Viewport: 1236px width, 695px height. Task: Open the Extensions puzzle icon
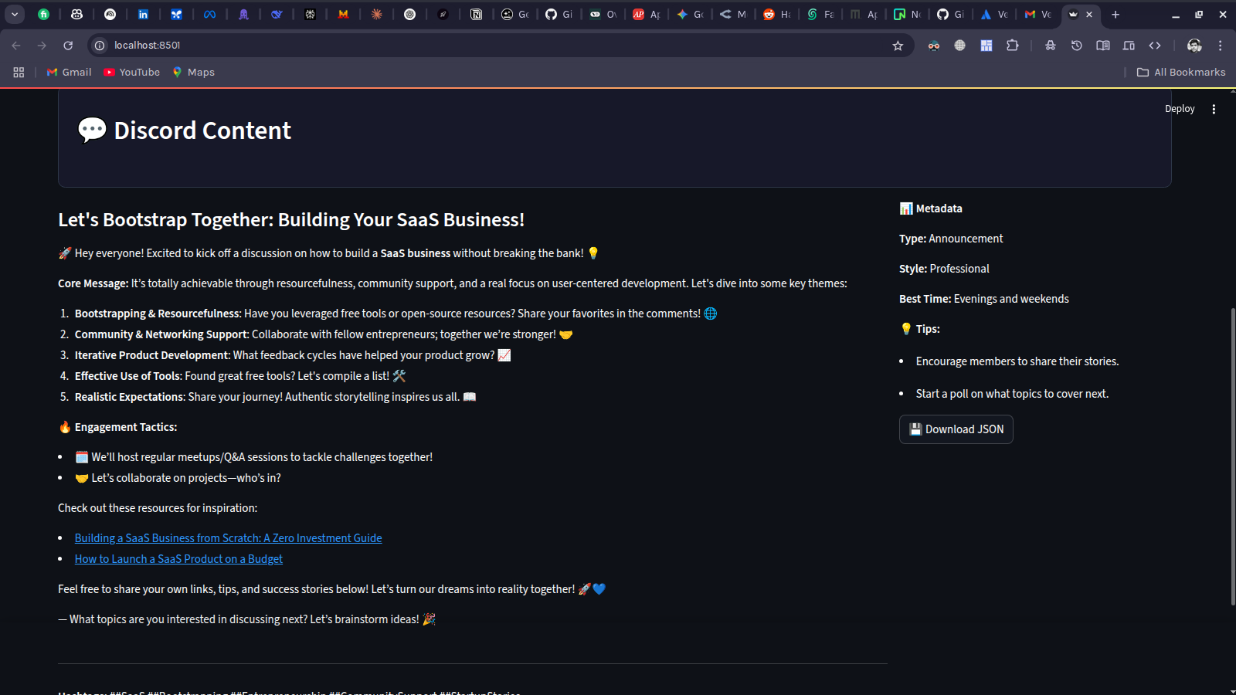1012,46
